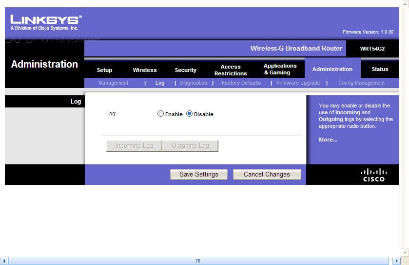Image resolution: width=409 pixels, height=265 pixels.
Task: Click the Cisco logo
Action: tap(374, 175)
